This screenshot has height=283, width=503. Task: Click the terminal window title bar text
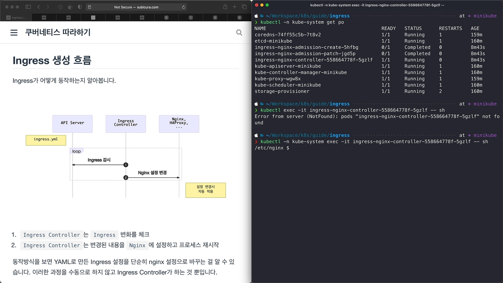(377, 5)
